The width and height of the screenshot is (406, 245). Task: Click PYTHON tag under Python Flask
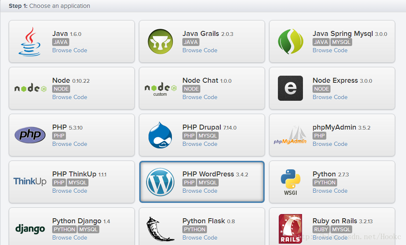[x=195, y=229]
